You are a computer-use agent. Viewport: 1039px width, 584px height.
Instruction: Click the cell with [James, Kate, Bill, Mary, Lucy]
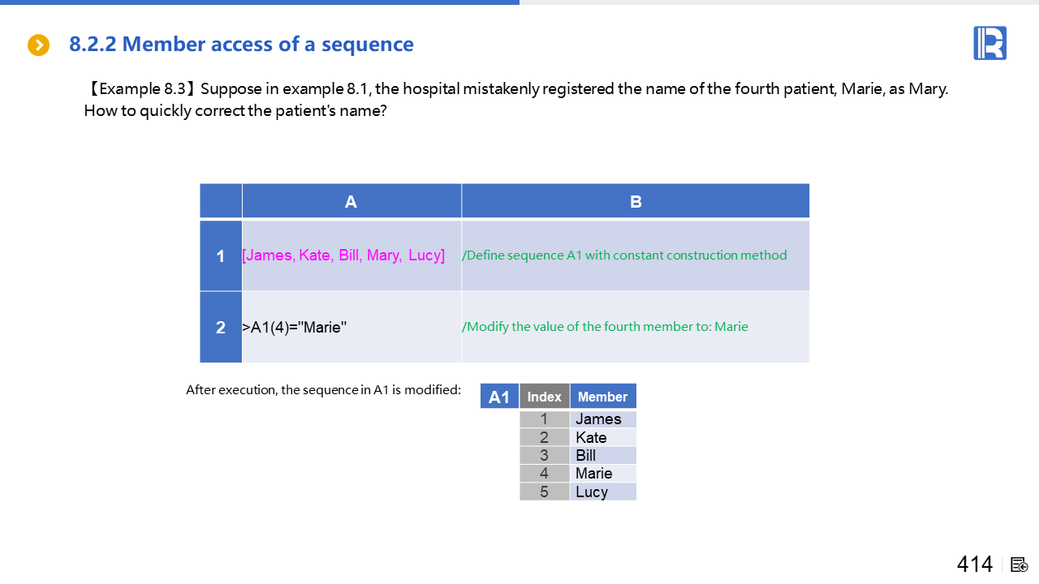point(343,255)
